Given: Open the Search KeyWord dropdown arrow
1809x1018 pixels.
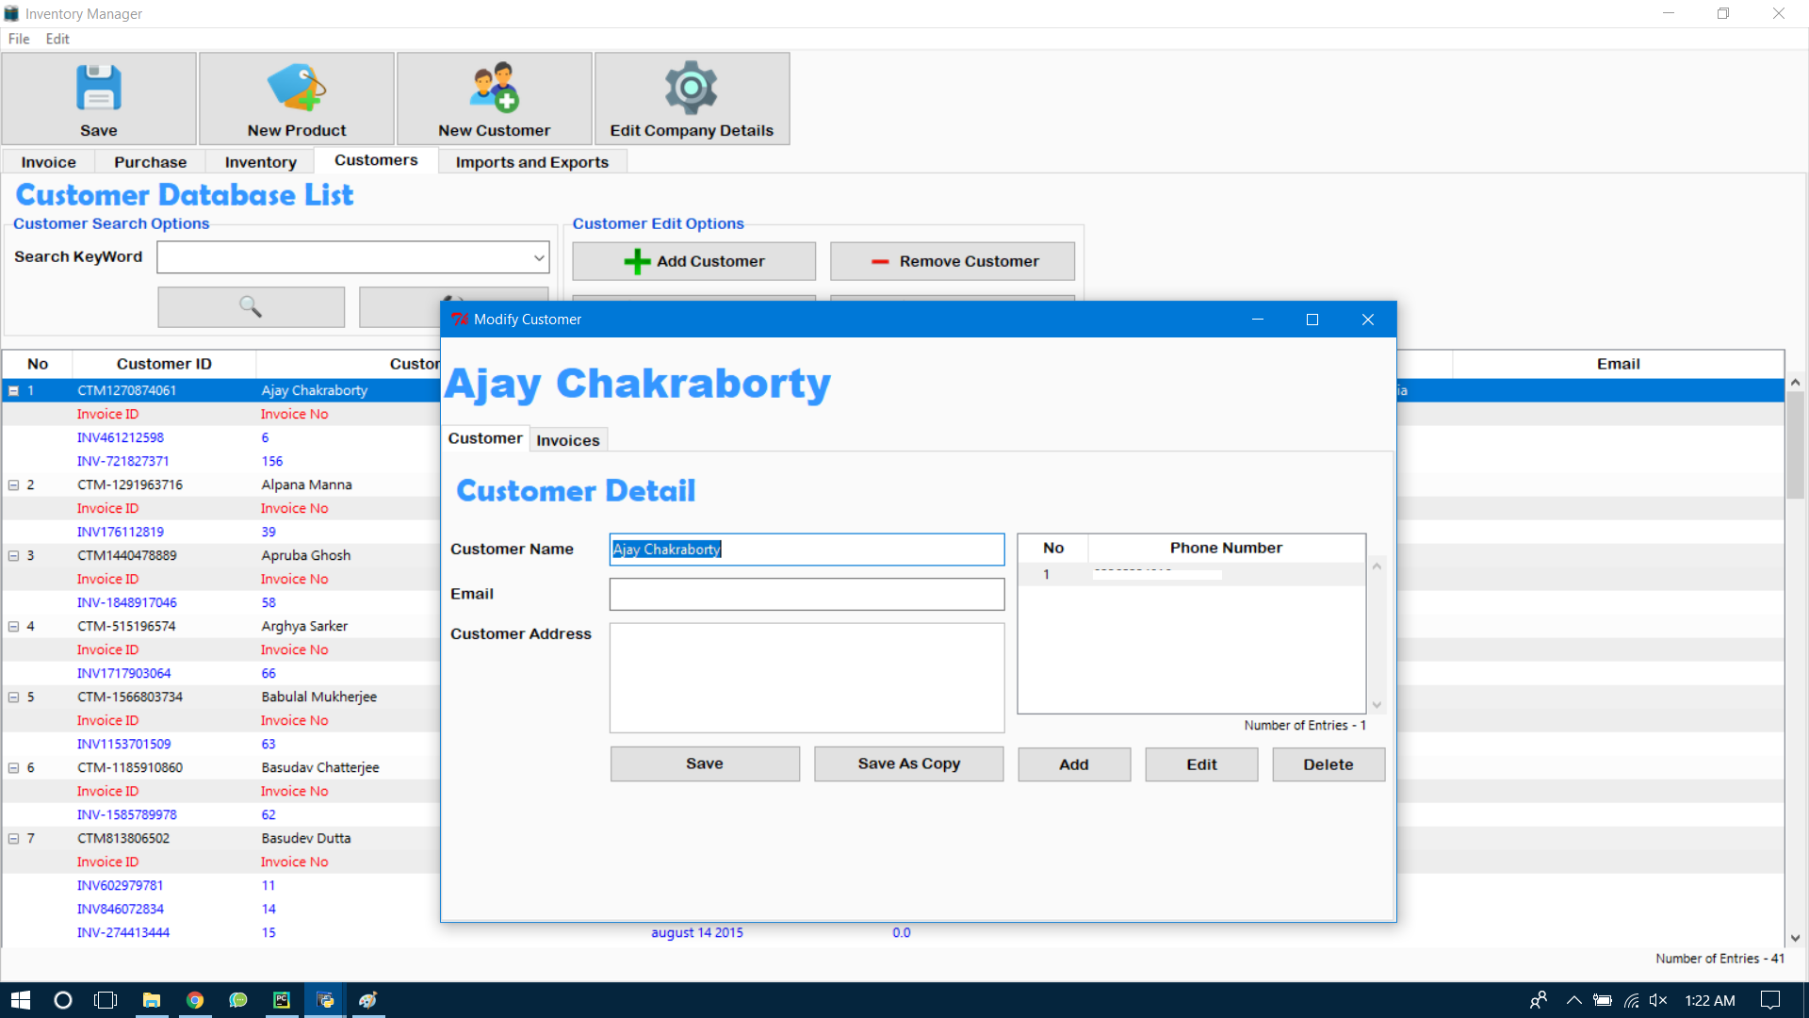Looking at the screenshot, I should [x=538, y=257].
